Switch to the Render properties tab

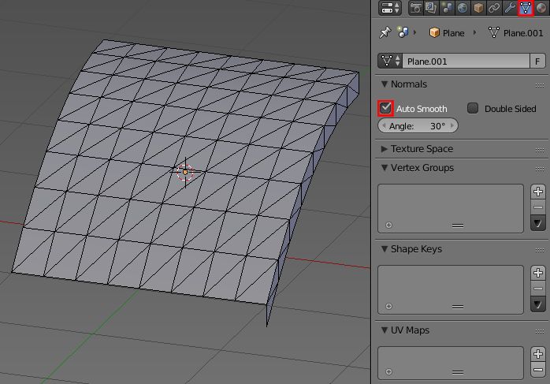pyautogui.click(x=416, y=8)
